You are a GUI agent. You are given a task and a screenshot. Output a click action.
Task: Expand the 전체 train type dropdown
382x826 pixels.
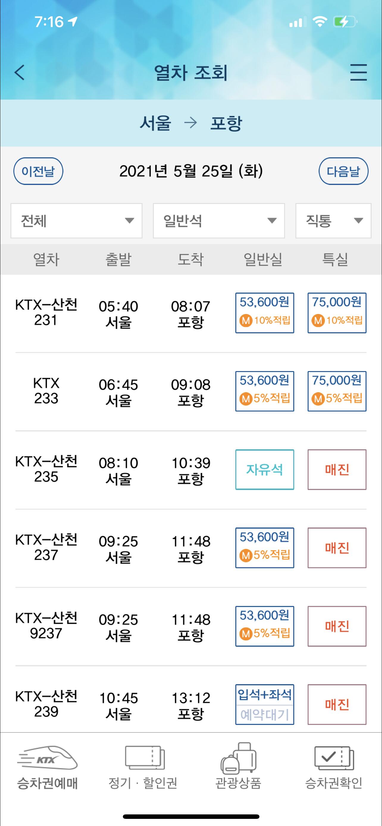tap(76, 221)
